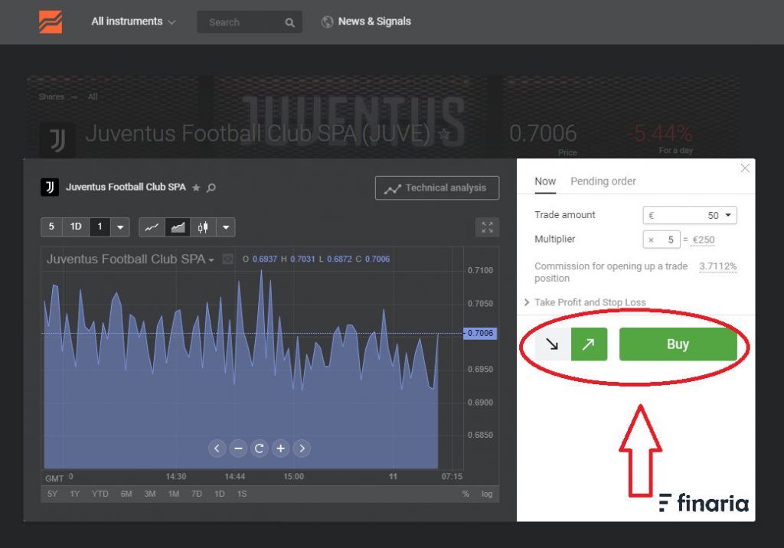784x548 pixels.
Task: Select the 1 interval button
Action: point(100,227)
